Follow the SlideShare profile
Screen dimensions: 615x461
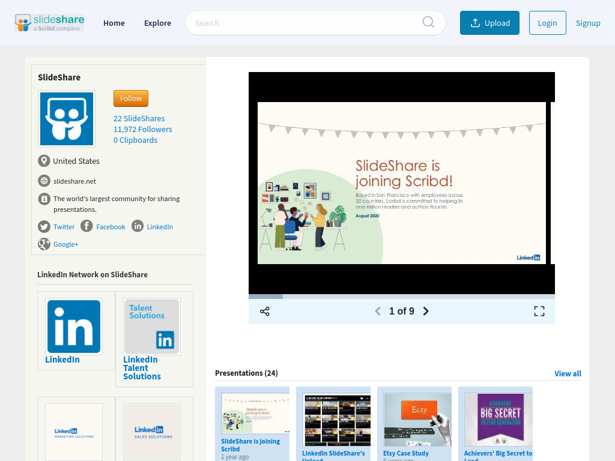coord(131,98)
